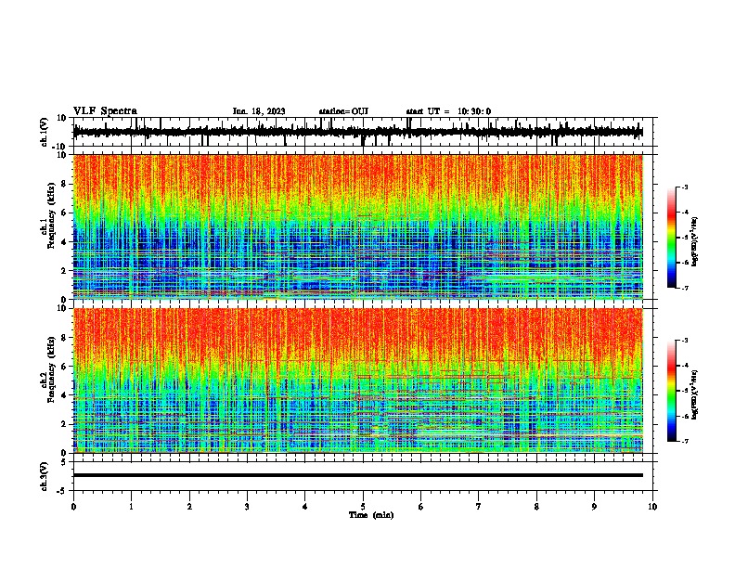Click the "-3" label on ch.1 colorbar
Screen dimensions: 735x568
tap(685, 187)
